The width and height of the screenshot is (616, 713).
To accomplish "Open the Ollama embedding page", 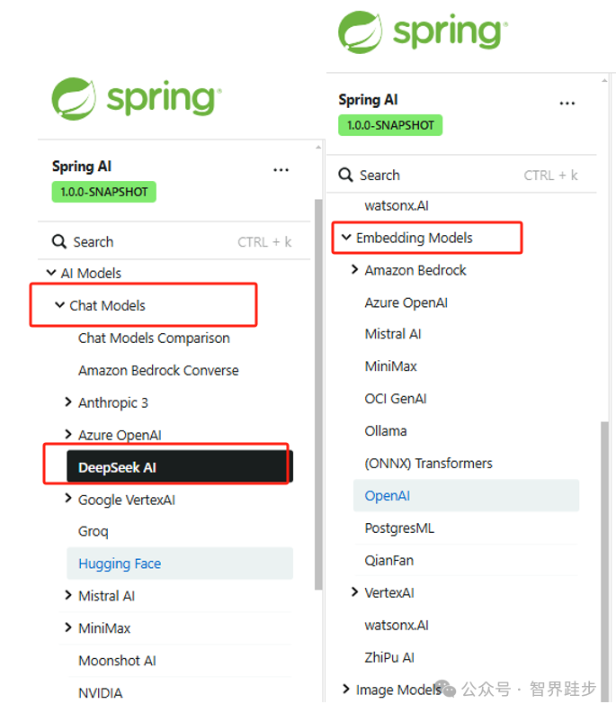I will coord(386,430).
